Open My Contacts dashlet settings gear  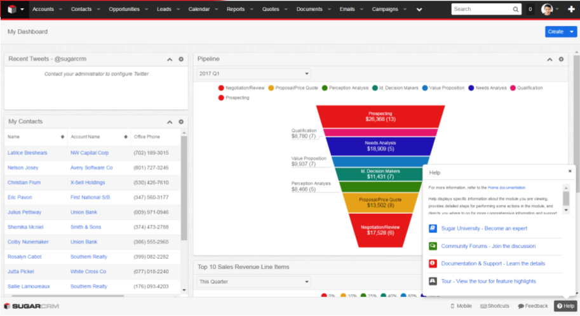coord(181,122)
